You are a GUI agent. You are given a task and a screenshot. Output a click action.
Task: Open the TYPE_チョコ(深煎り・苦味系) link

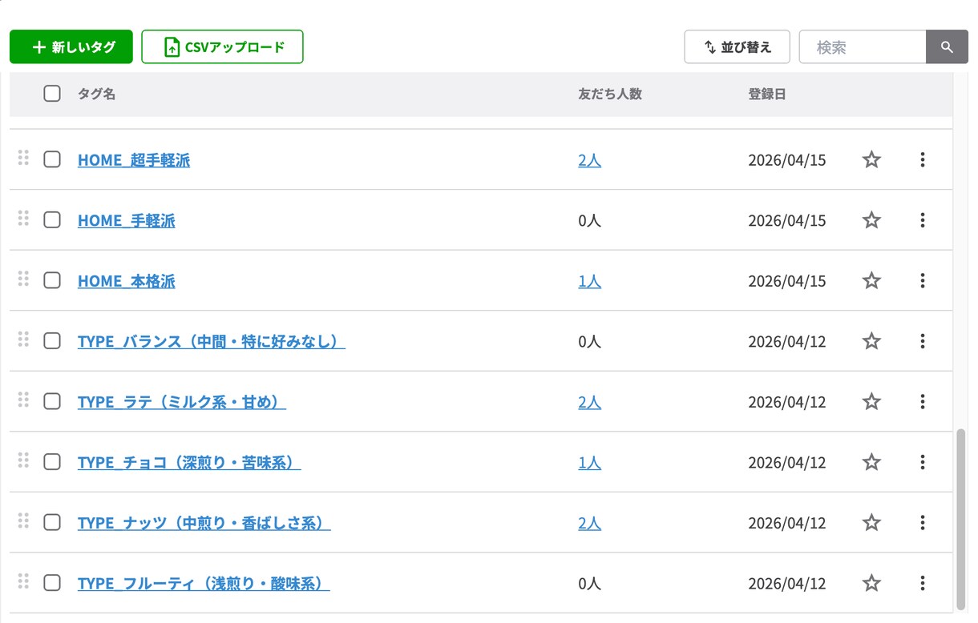point(189,463)
